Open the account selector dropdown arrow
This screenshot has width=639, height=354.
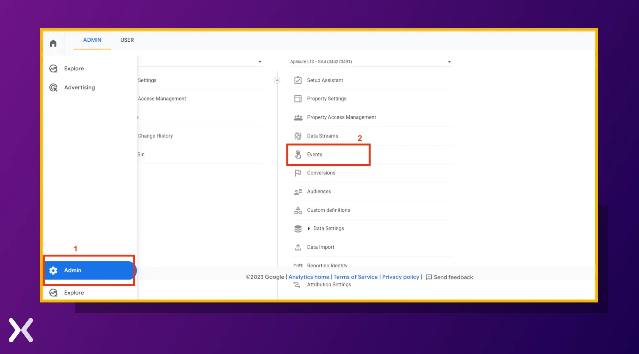pyautogui.click(x=260, y=62)
